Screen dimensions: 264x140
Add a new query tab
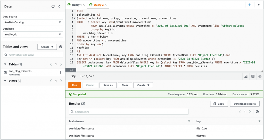(250, 5)
